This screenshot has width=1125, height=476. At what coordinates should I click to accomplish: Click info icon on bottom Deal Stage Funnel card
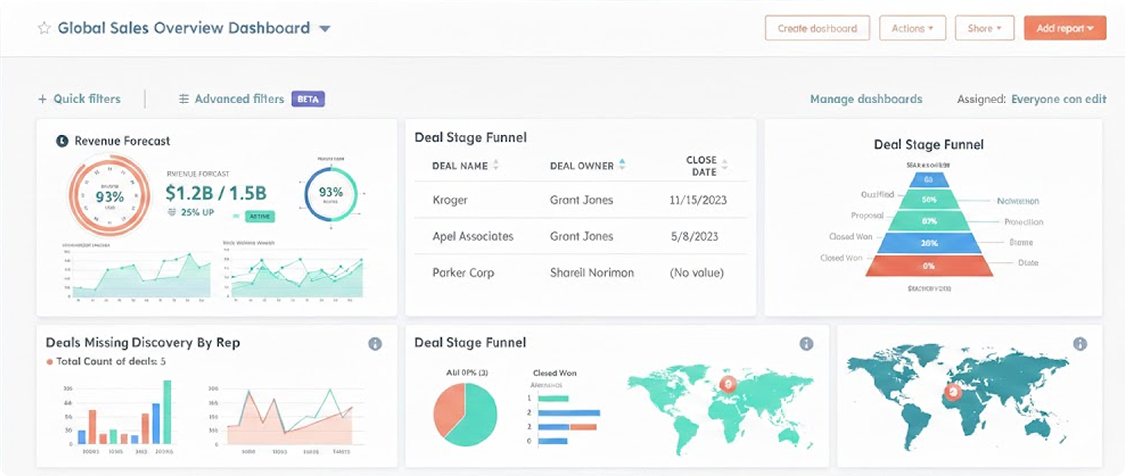click(x=806, y=344)
